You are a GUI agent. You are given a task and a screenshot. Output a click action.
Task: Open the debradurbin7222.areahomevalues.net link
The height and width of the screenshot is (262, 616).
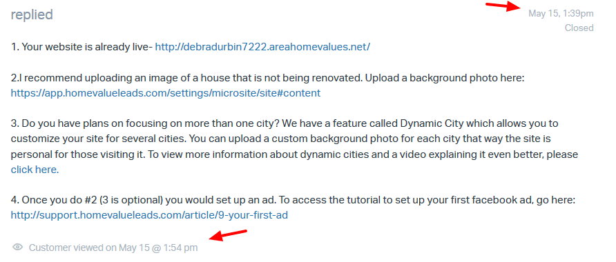coord(262,47)
